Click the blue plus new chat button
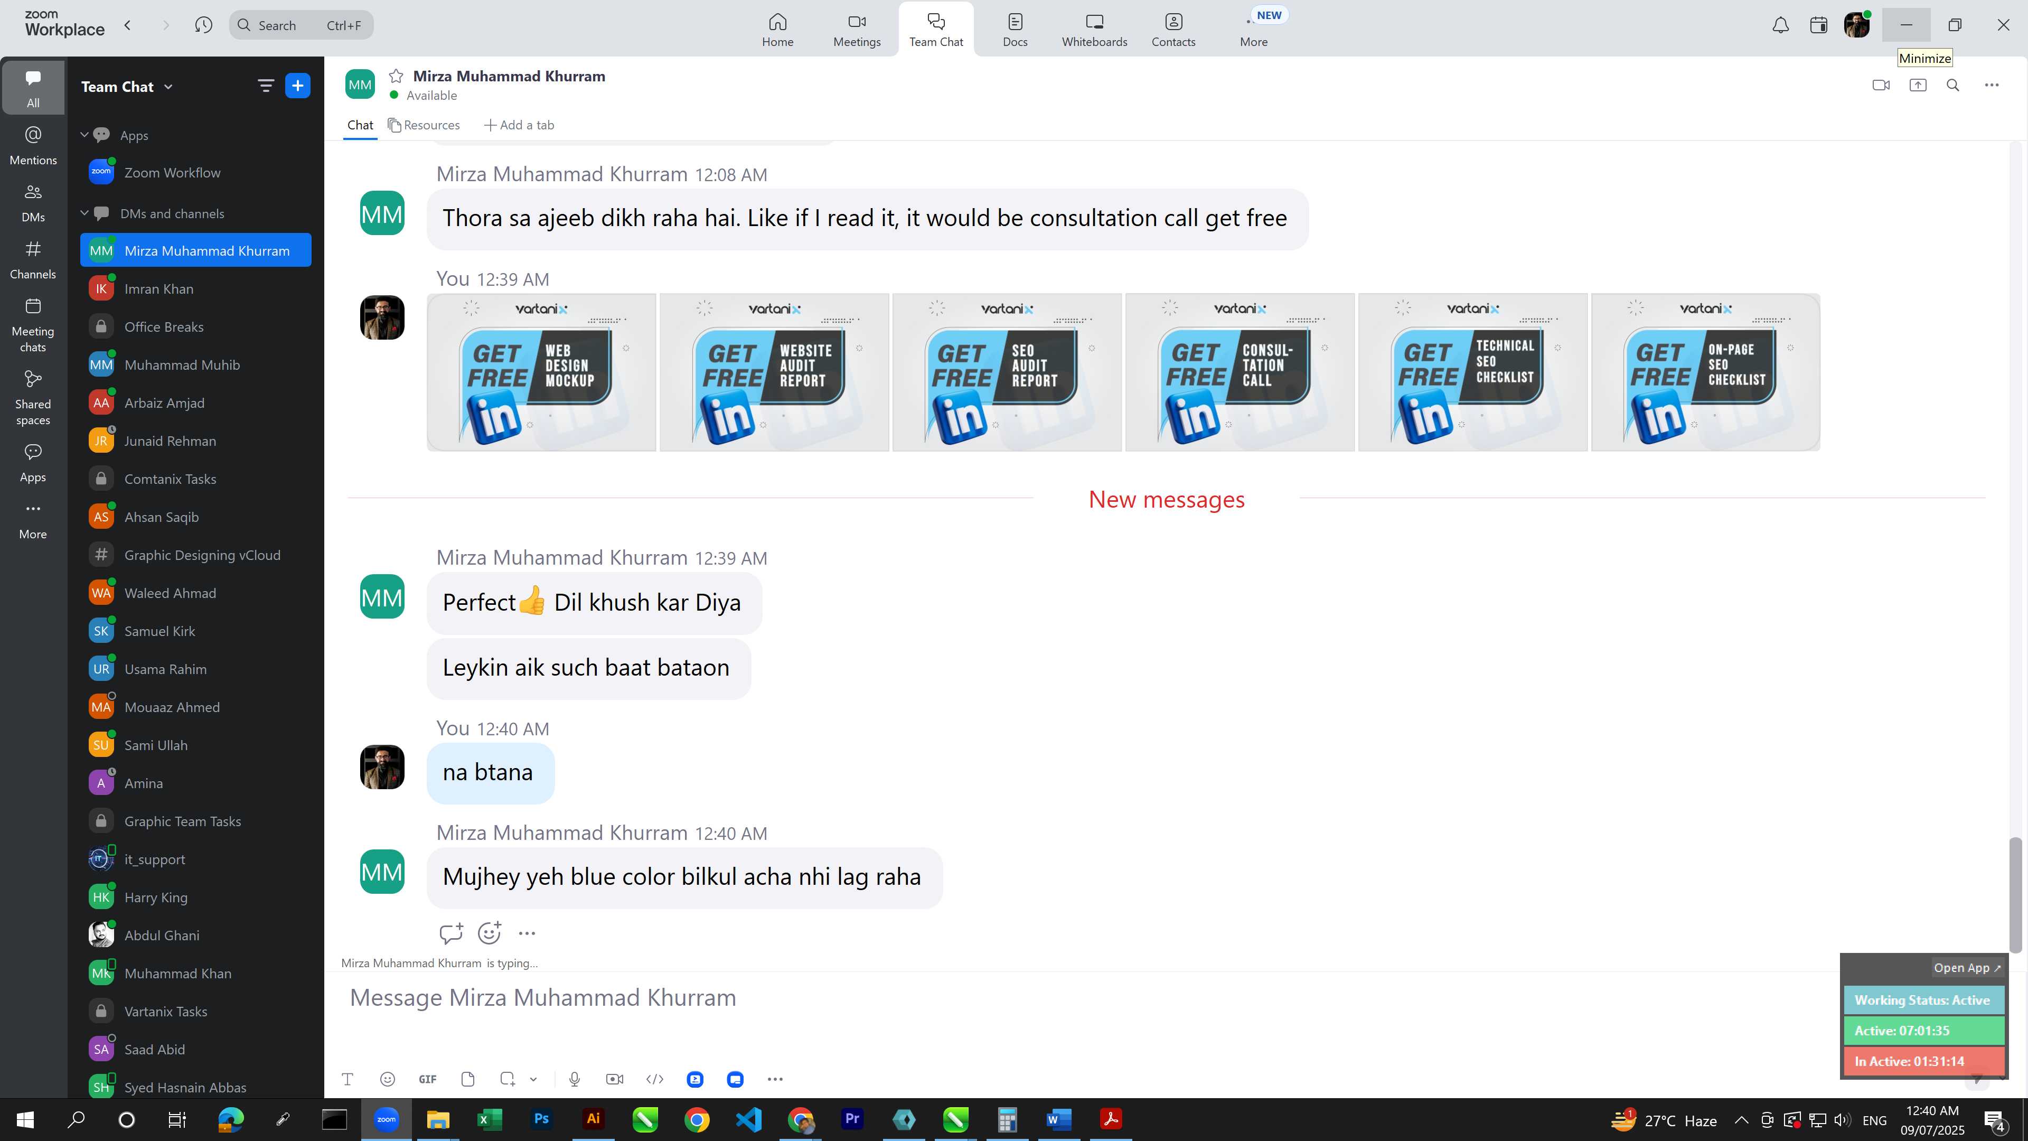The image size is (2028, 1141). 297,86
